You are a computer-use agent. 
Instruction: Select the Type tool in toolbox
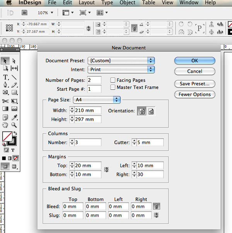(x=6, y=77)
